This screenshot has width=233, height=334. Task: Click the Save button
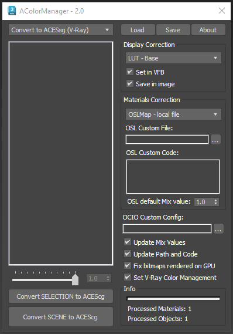173,30
